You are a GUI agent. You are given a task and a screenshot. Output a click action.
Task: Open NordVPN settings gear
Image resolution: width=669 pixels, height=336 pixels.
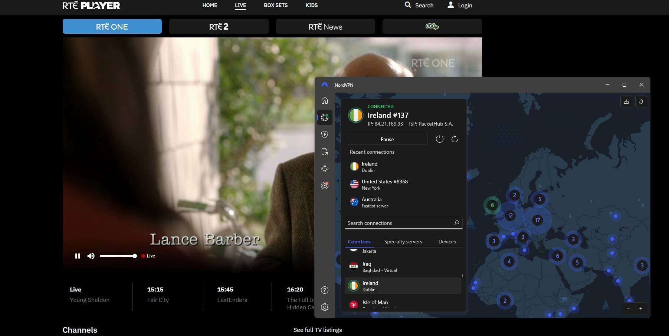point(325,307)
